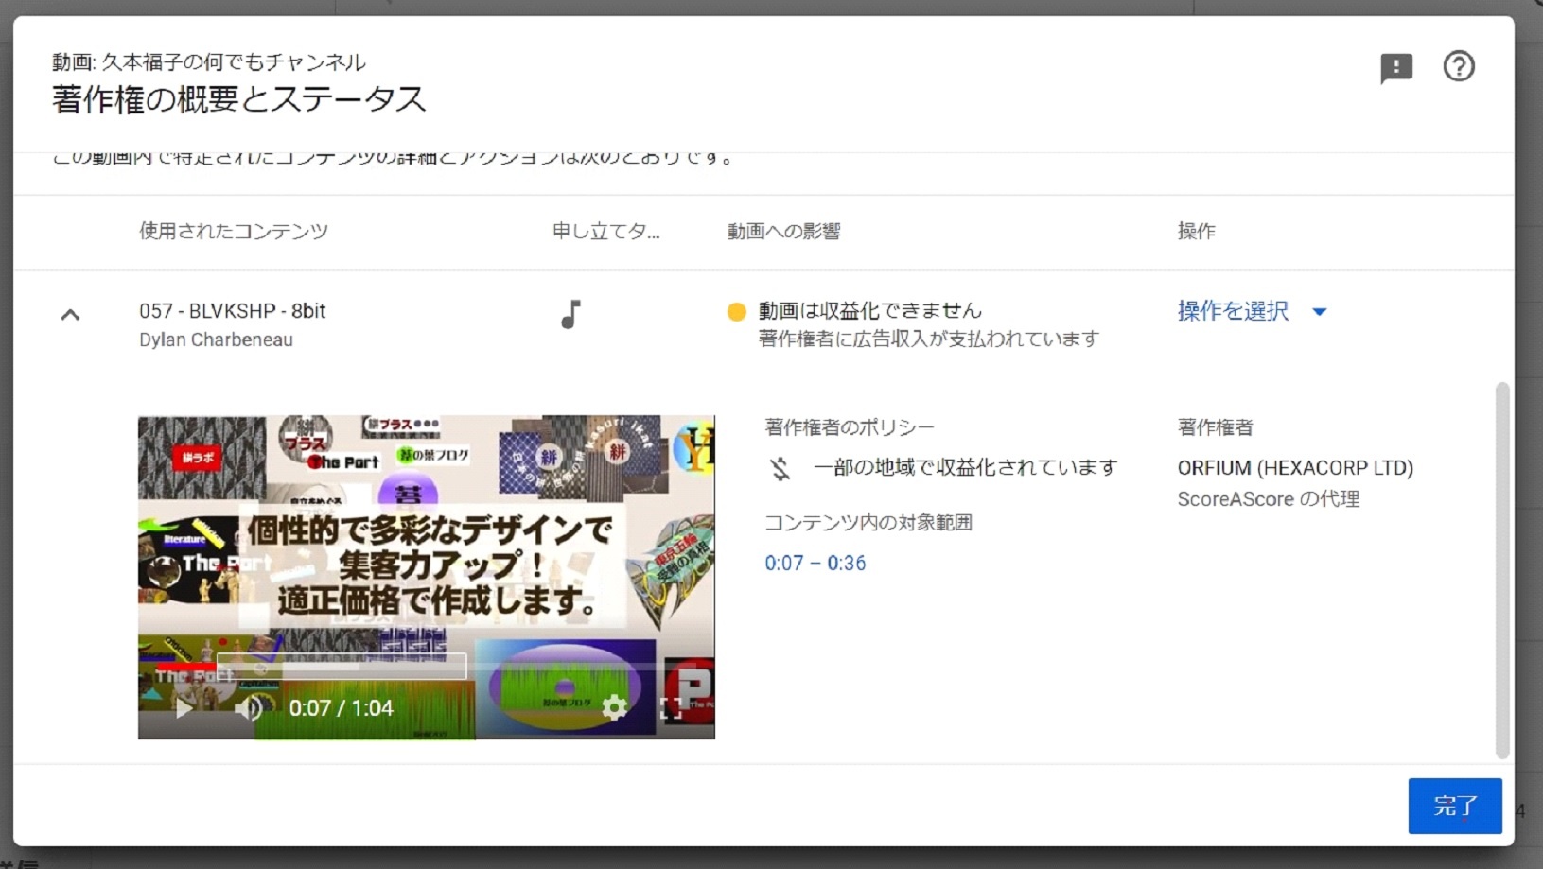Open video player settings gear

tap(614, 707)
